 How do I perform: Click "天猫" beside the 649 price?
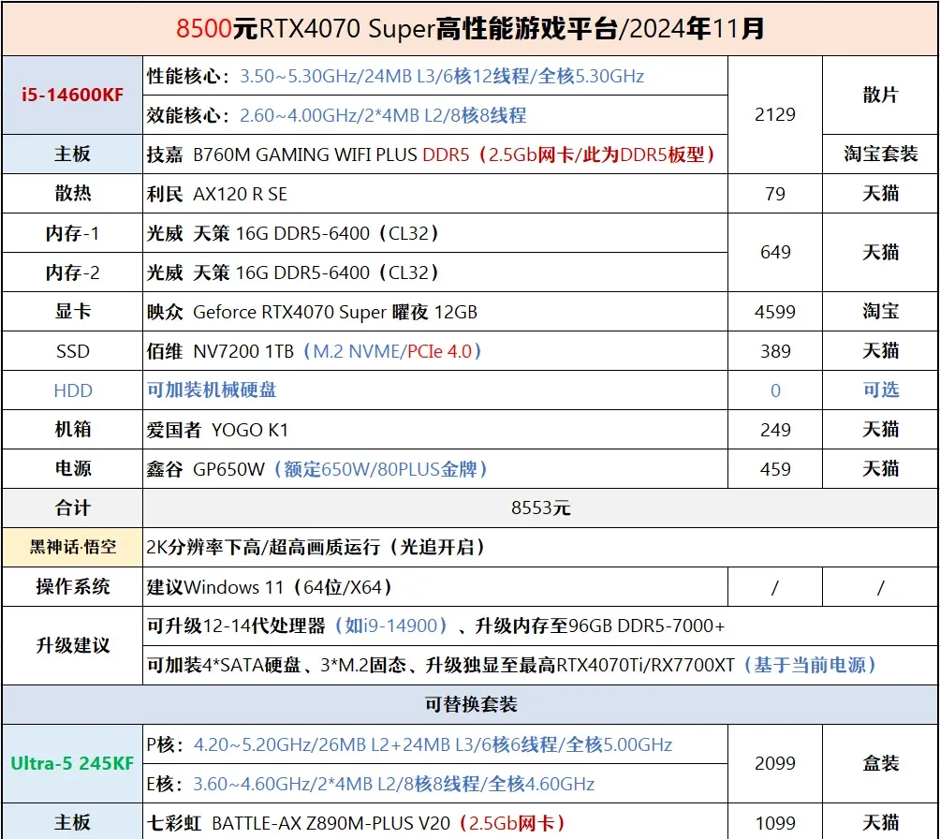880,253
